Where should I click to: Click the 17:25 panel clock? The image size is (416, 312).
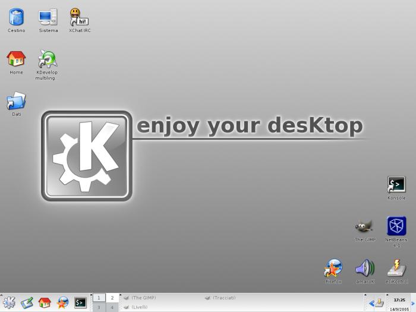399,300
